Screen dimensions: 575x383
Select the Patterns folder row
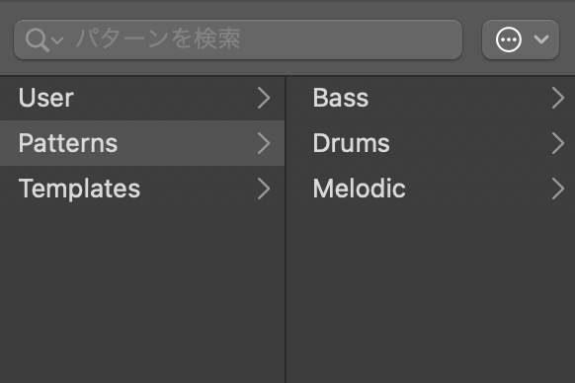142,143
